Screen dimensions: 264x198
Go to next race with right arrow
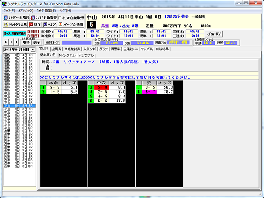click(x=16, y=42)
